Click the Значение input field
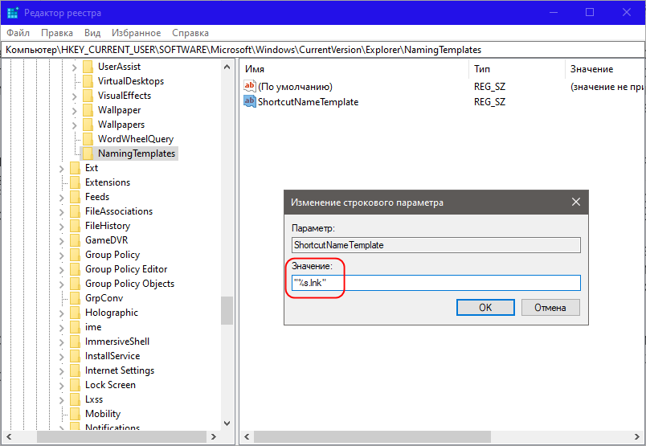The height and width of the screenshot is (446, 646). (435, 283)
